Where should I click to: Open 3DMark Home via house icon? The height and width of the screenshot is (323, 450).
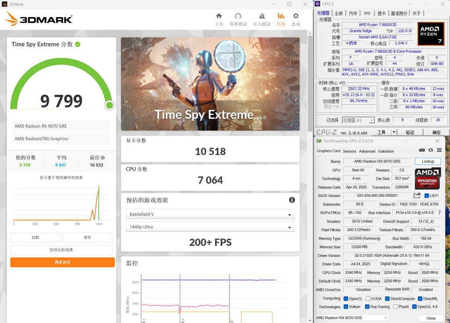pyautogui.click(x=219, y=16)
